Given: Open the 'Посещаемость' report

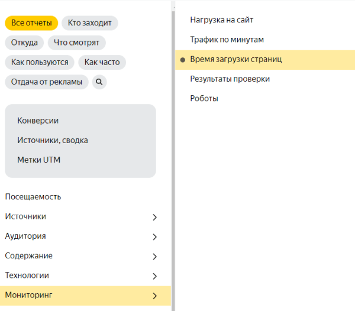Looking at the screenshot, I should click(33, 197).
